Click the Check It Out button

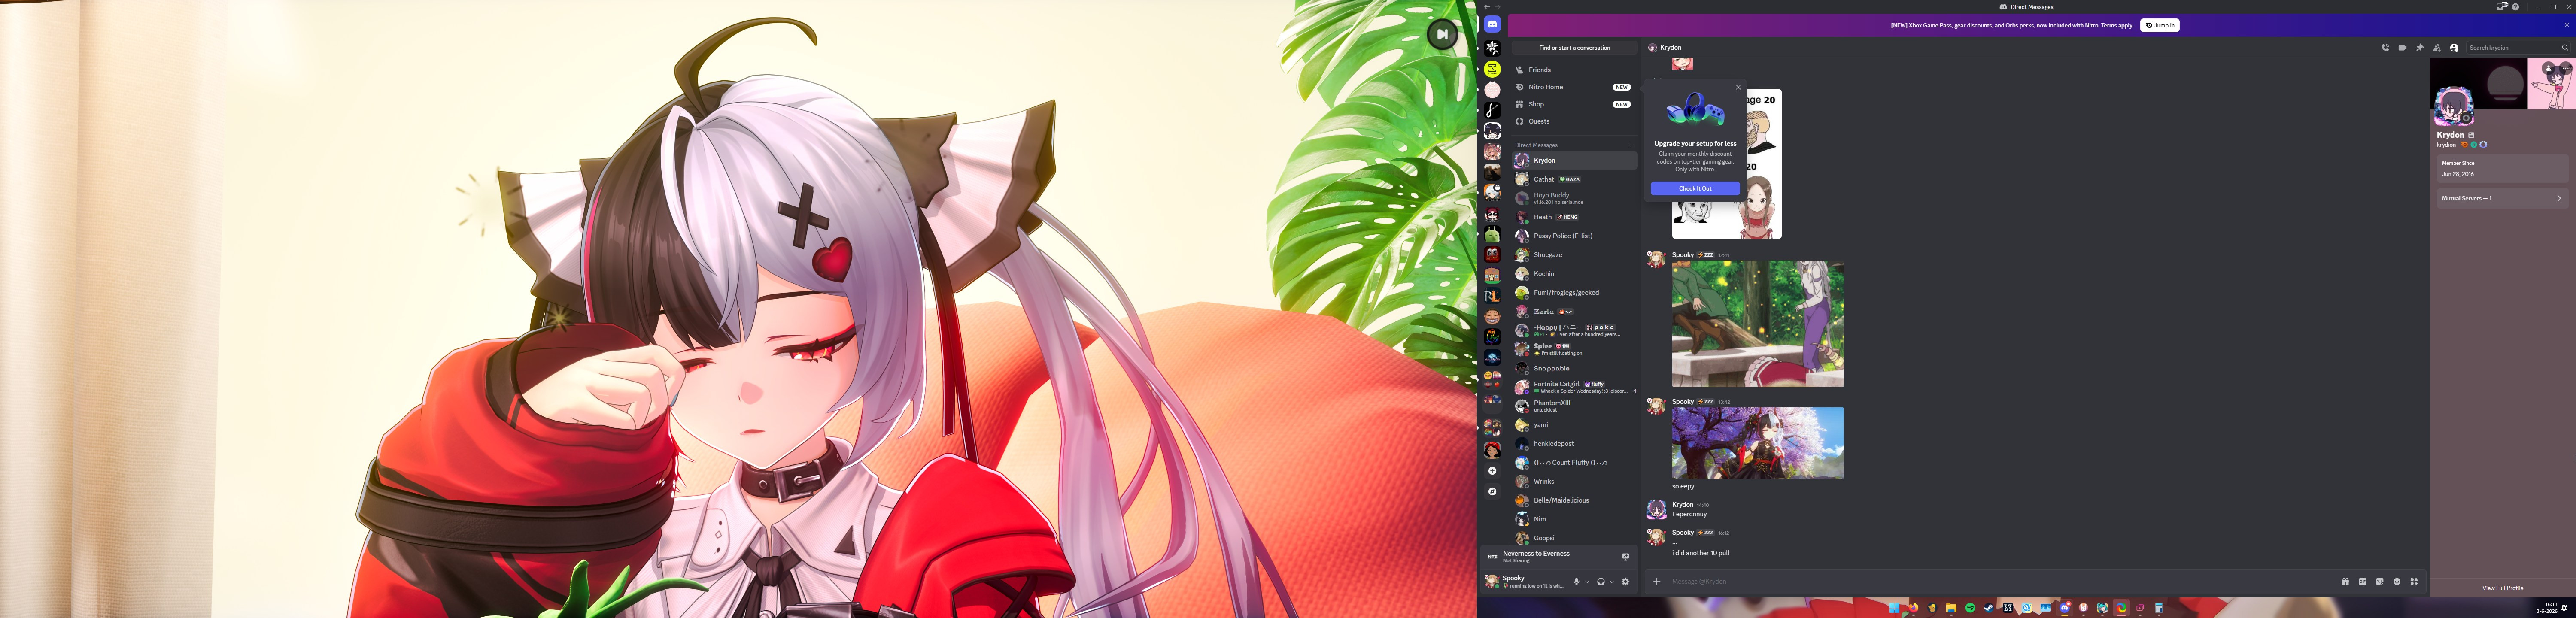pos(1695,188)
